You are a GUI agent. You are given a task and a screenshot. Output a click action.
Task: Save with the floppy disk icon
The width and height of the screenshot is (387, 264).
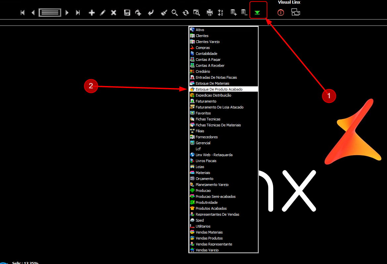click(x=127, y=13)
